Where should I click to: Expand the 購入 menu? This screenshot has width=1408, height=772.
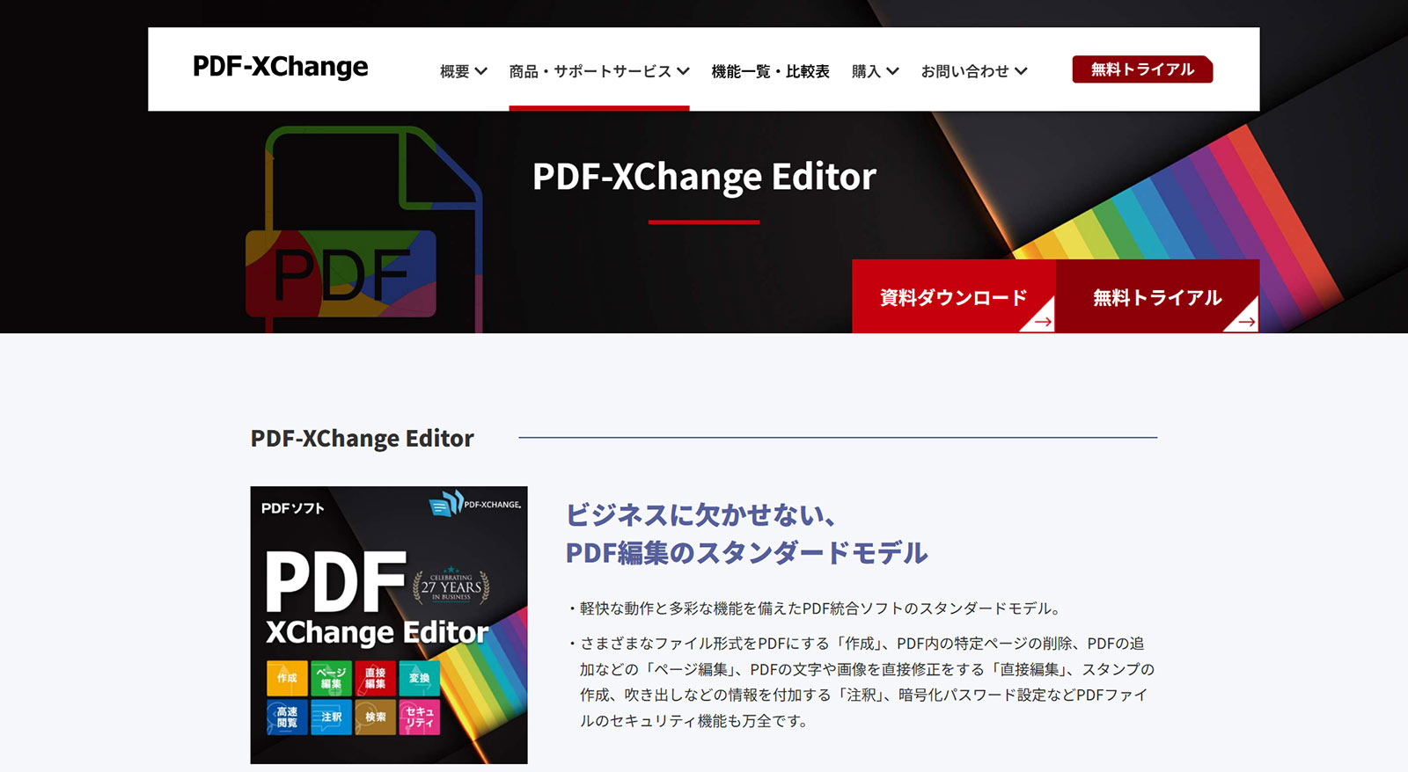click(875, 71)
